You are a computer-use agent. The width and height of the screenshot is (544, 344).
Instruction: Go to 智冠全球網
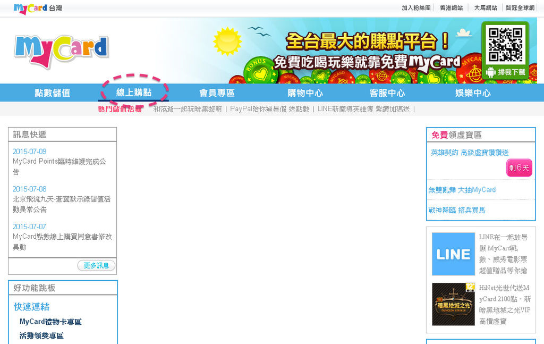point(520,7)
